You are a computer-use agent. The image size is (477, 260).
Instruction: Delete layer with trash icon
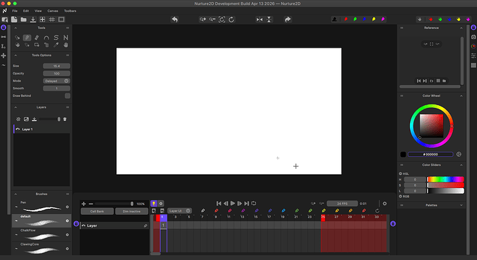point(65,120)
